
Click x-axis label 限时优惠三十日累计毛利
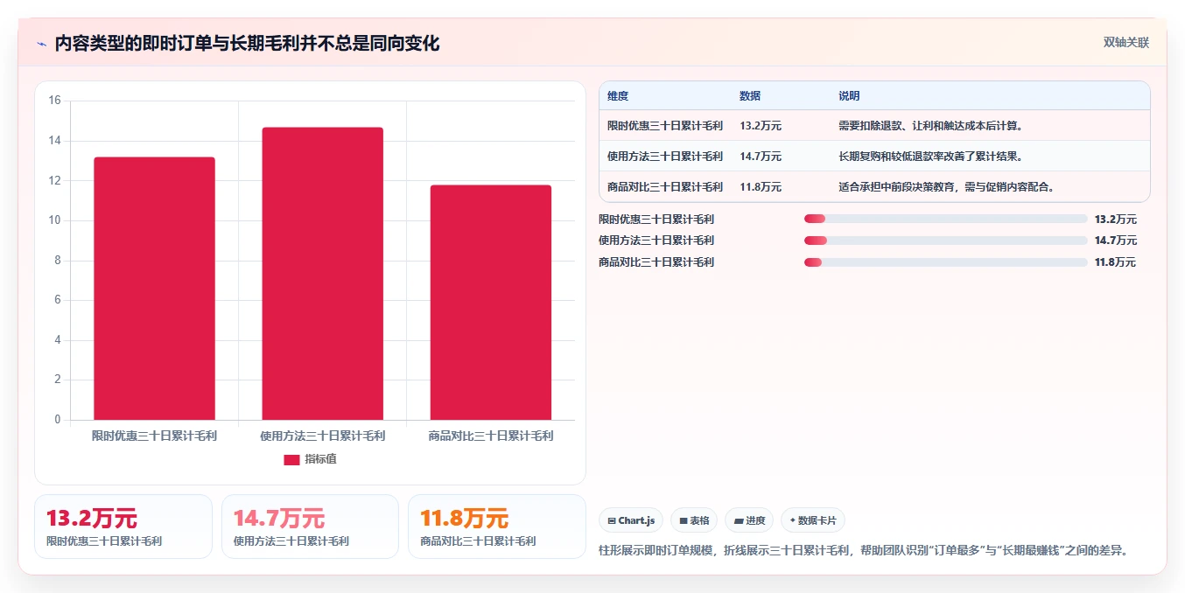click(x=154, y=436)
